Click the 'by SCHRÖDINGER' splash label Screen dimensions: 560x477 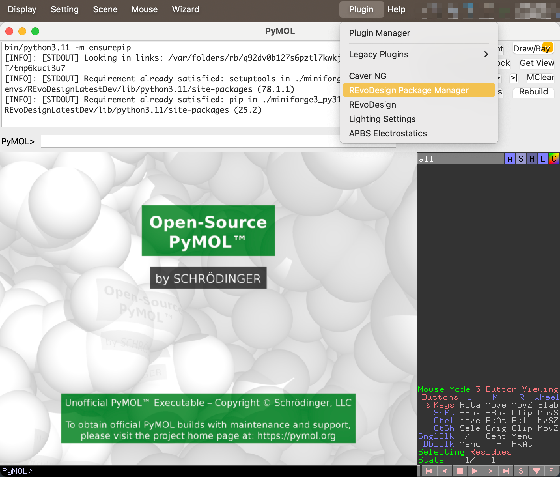click(208, 278)
